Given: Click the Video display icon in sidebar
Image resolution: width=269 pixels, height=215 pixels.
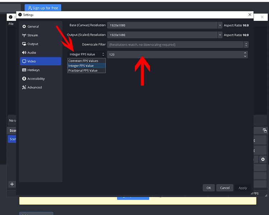Looking at the screenshot, I should click(x=24, y=61).
